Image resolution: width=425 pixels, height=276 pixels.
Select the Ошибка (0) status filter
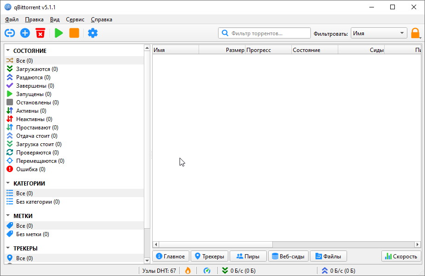74,169
